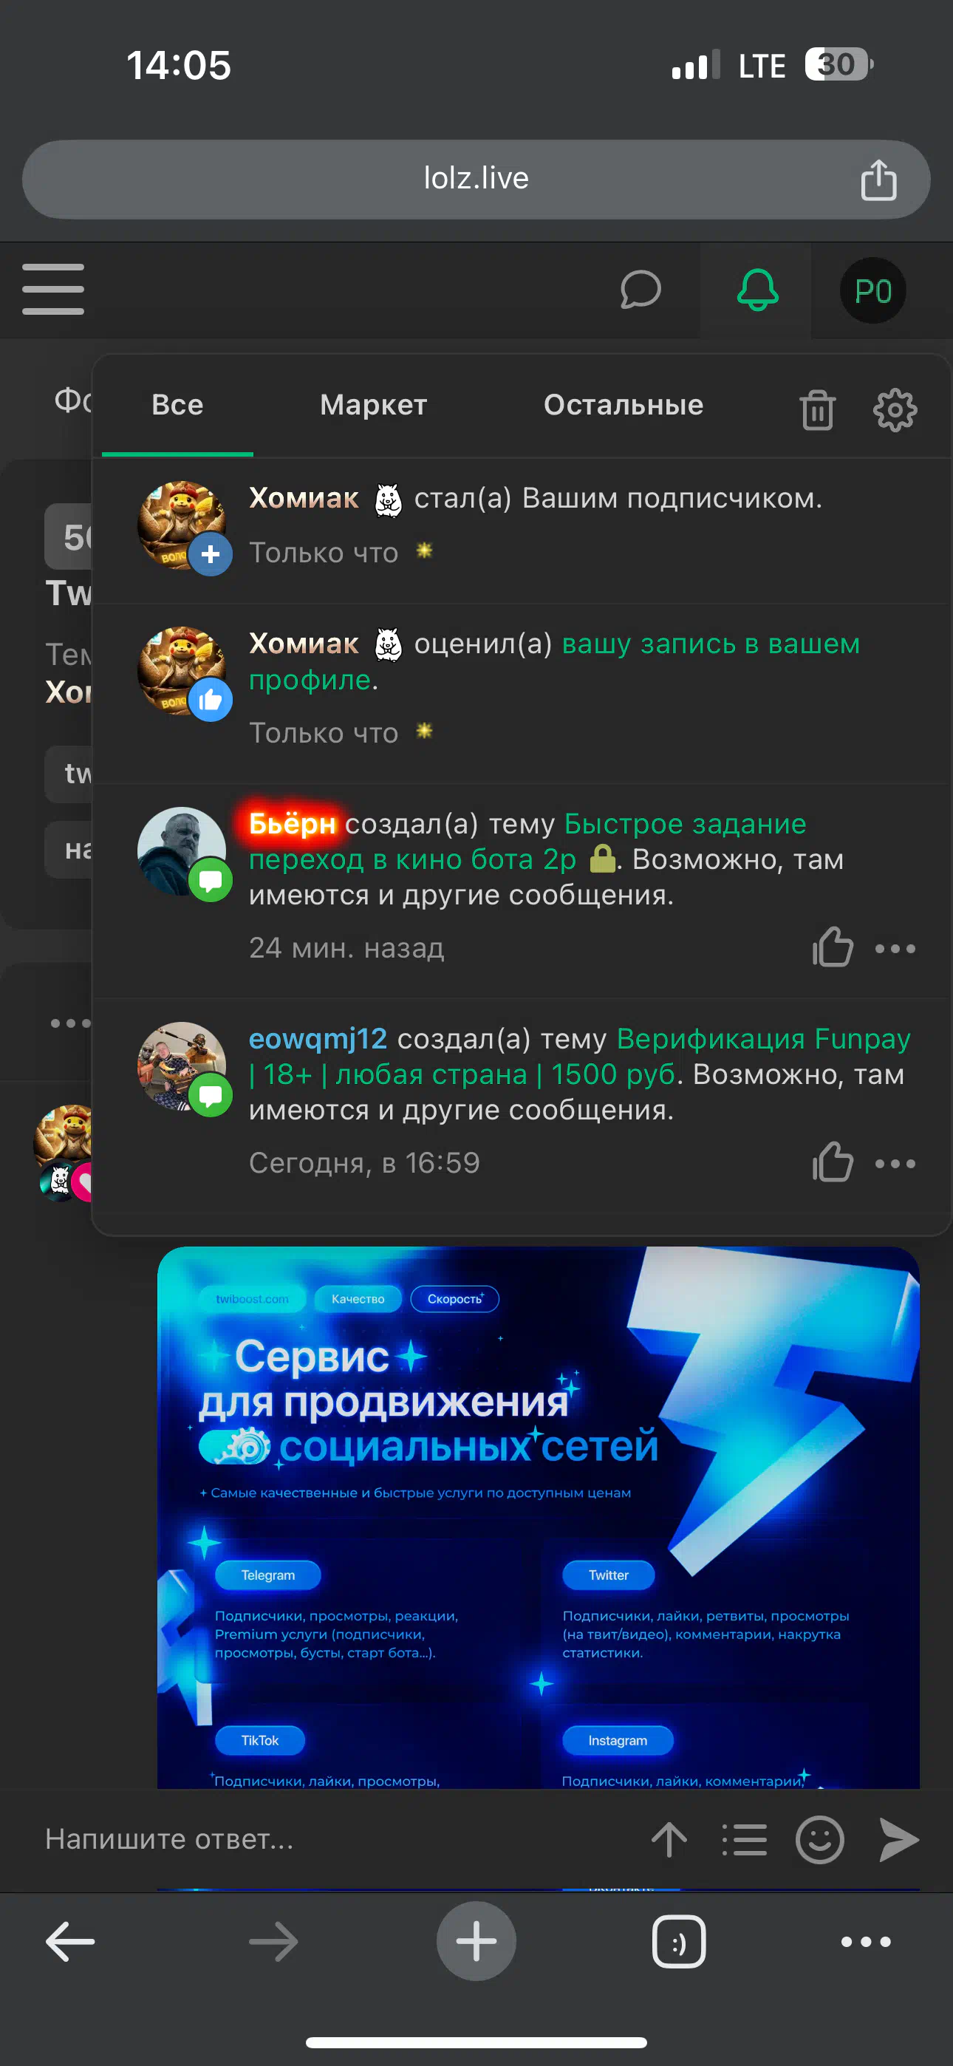This screenshot has width=953, height=2066.
Task: Open notification settings gear
Action: (x=895, y=410)
